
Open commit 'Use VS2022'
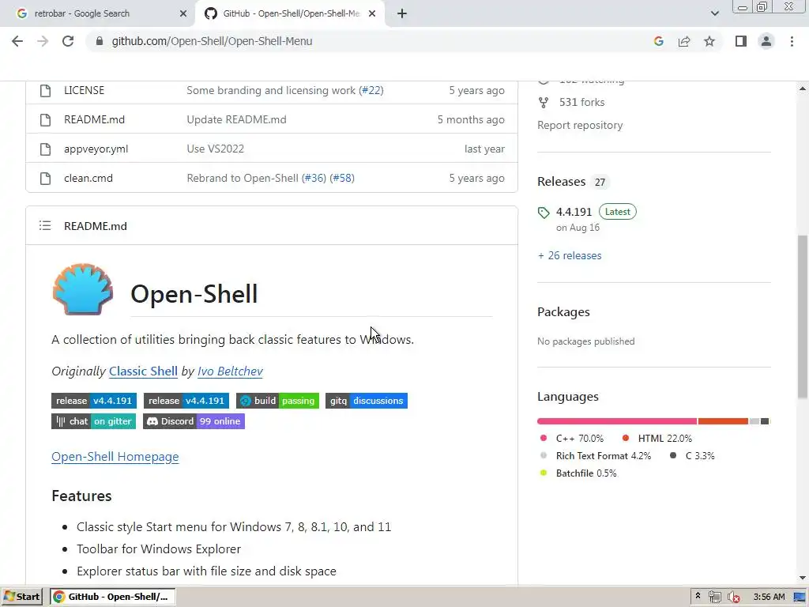215,149
